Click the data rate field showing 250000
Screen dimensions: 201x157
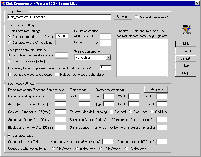[62, 36]
